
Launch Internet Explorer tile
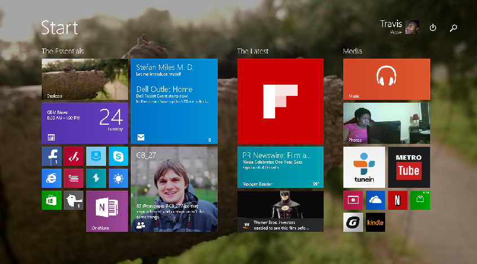[x=51, y=178]
